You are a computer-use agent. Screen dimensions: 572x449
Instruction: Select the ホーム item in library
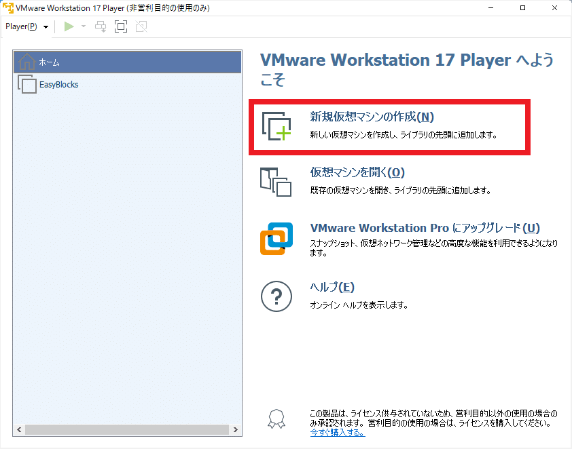click(127, 62)
